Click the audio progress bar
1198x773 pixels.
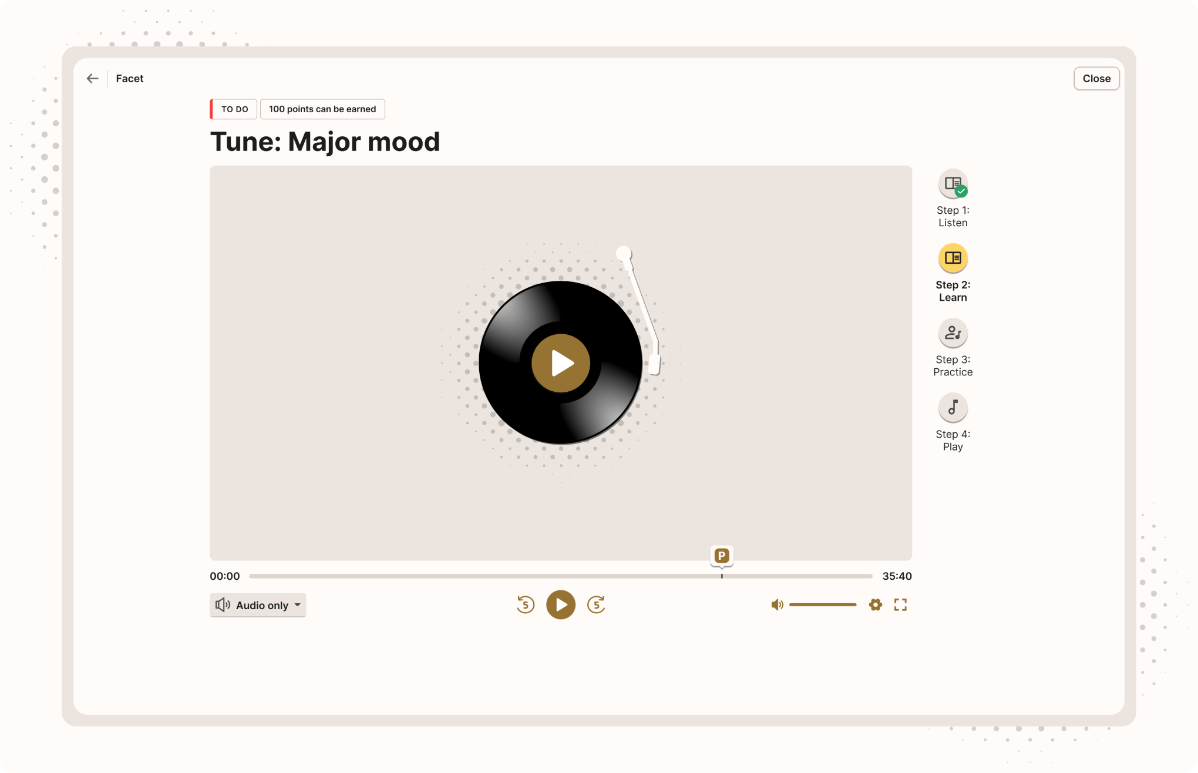(x=561, y=576)
